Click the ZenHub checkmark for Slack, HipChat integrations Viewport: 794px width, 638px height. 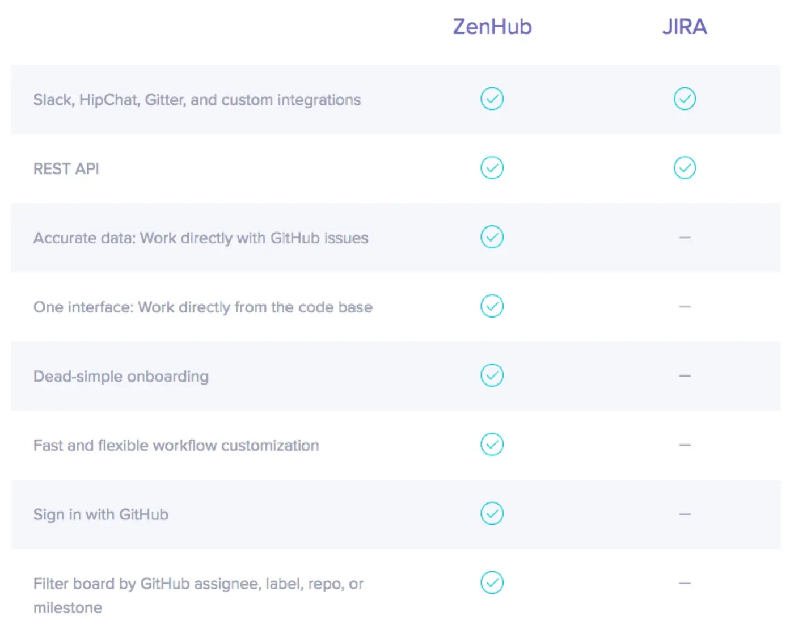(x=492, y=99)
